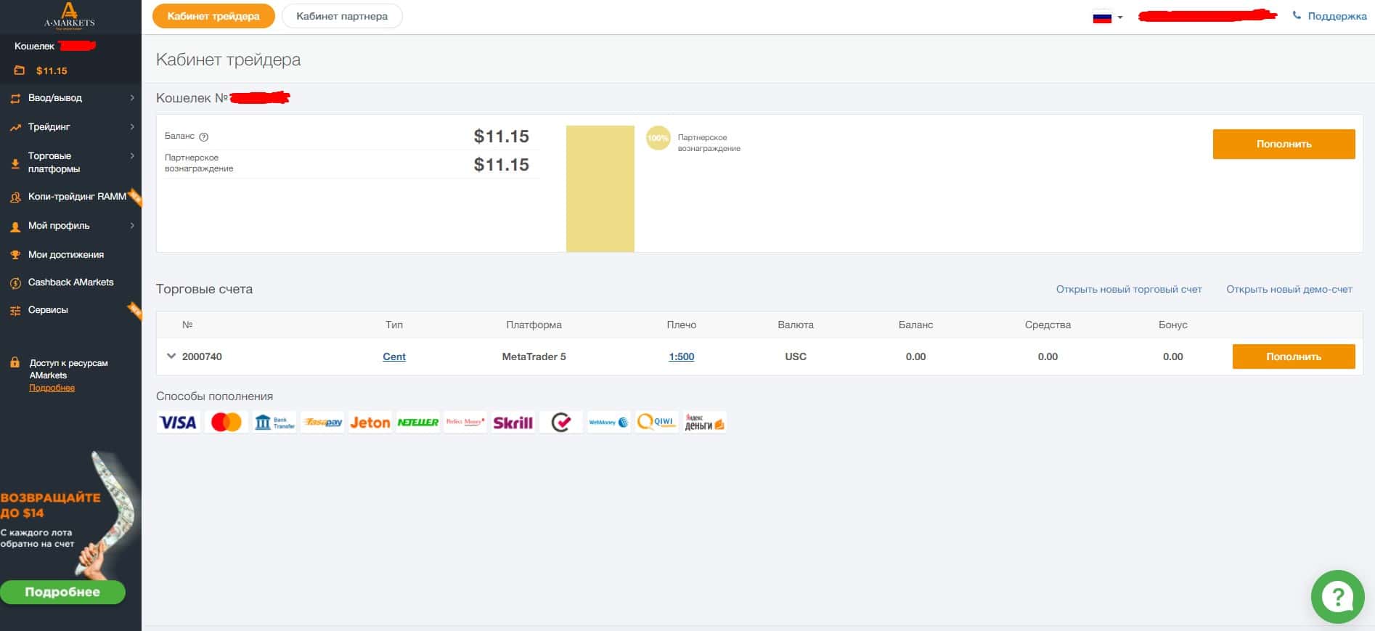Select the Skrill payment method icon
Image resolution: width=1375 pixels, height=631 pixels.
click(513, 423)
